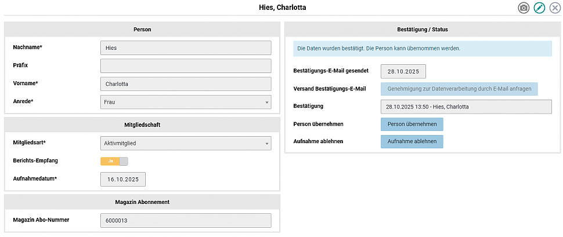Click the Magazin Abonnement section header

pyautogui.click(x=142, y=202)
